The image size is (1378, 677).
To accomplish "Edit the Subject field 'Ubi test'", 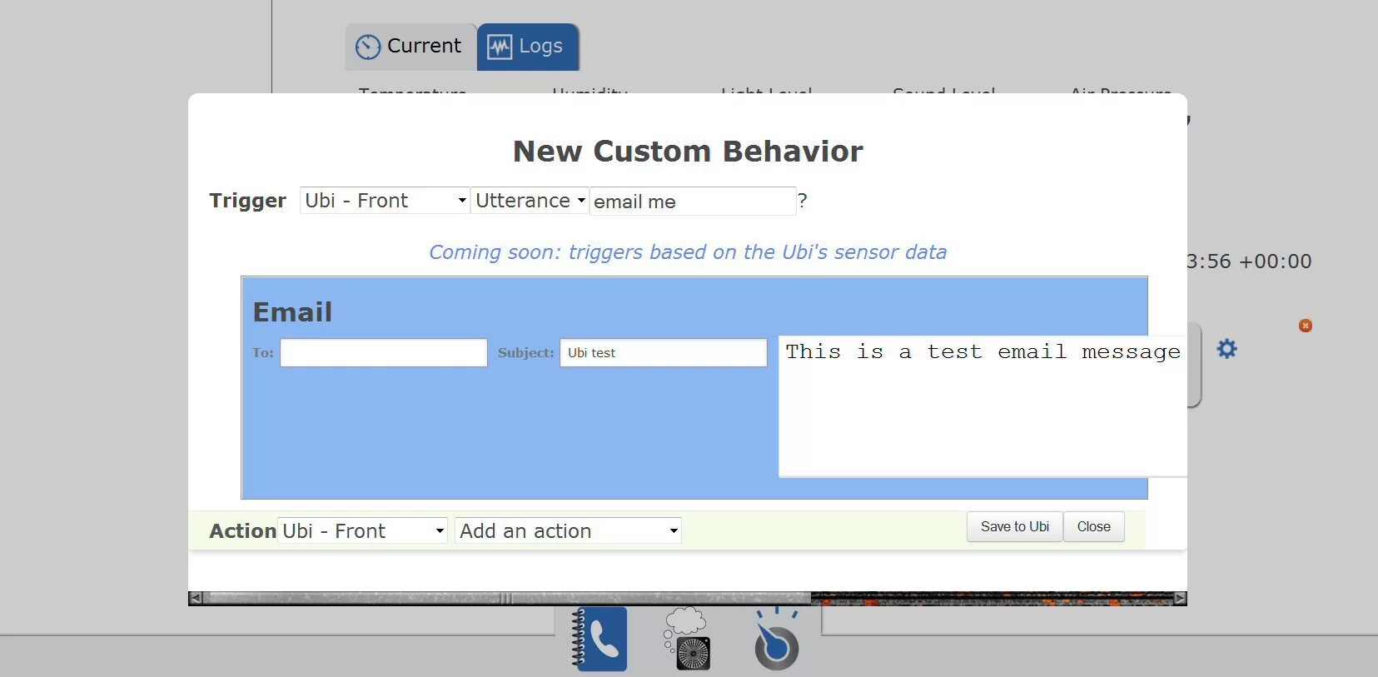I will tap(664, 352).
